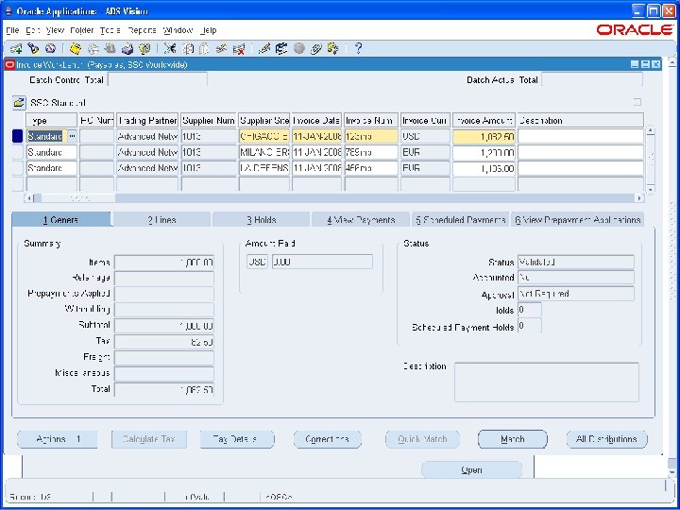Open the 6 View Prepayment Applications tab
The width and height of the screenshot is (680, 510).
pos(578,220)
